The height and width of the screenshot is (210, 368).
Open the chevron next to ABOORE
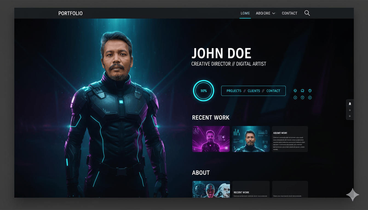273,13
